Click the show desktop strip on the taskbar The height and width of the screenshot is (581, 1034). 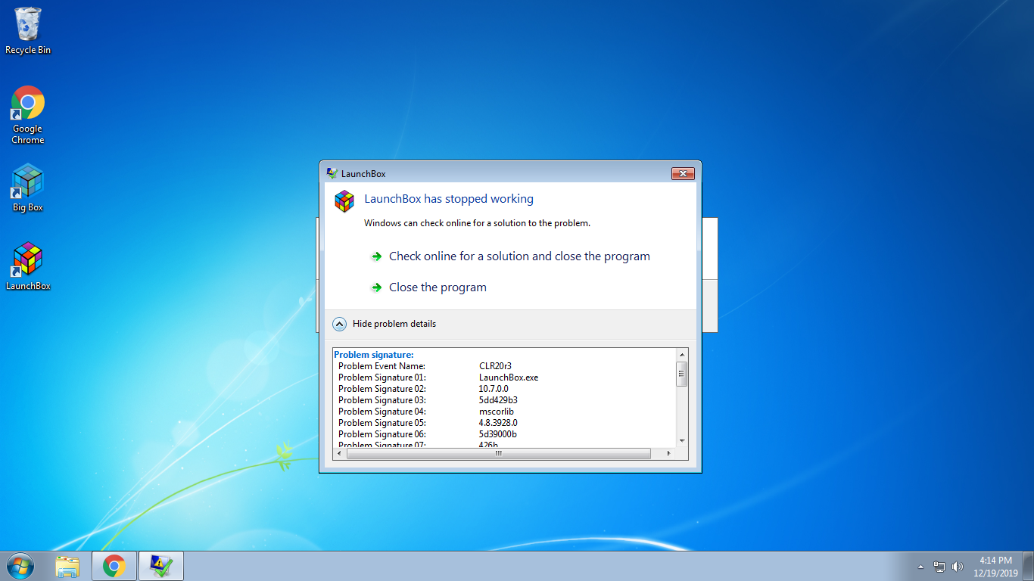click(x=1029, y=567)
